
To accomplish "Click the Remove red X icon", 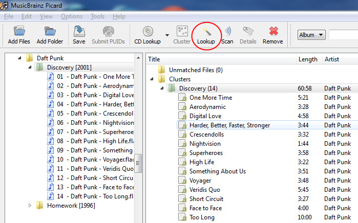I will 272,31.
